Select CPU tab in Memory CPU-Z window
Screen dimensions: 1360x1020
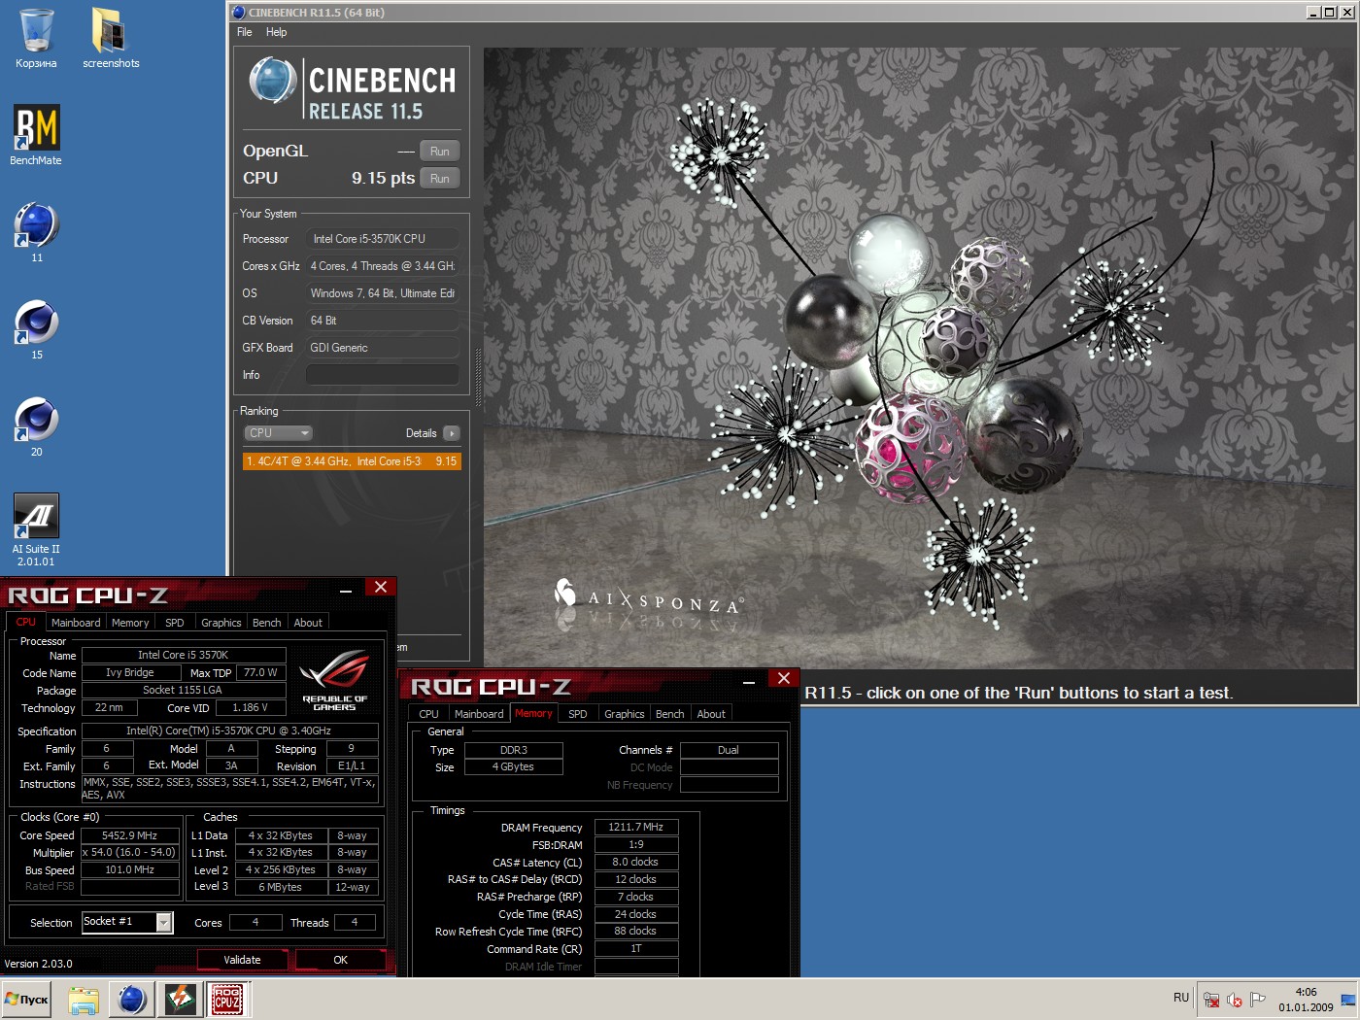[x=428, y=714]
